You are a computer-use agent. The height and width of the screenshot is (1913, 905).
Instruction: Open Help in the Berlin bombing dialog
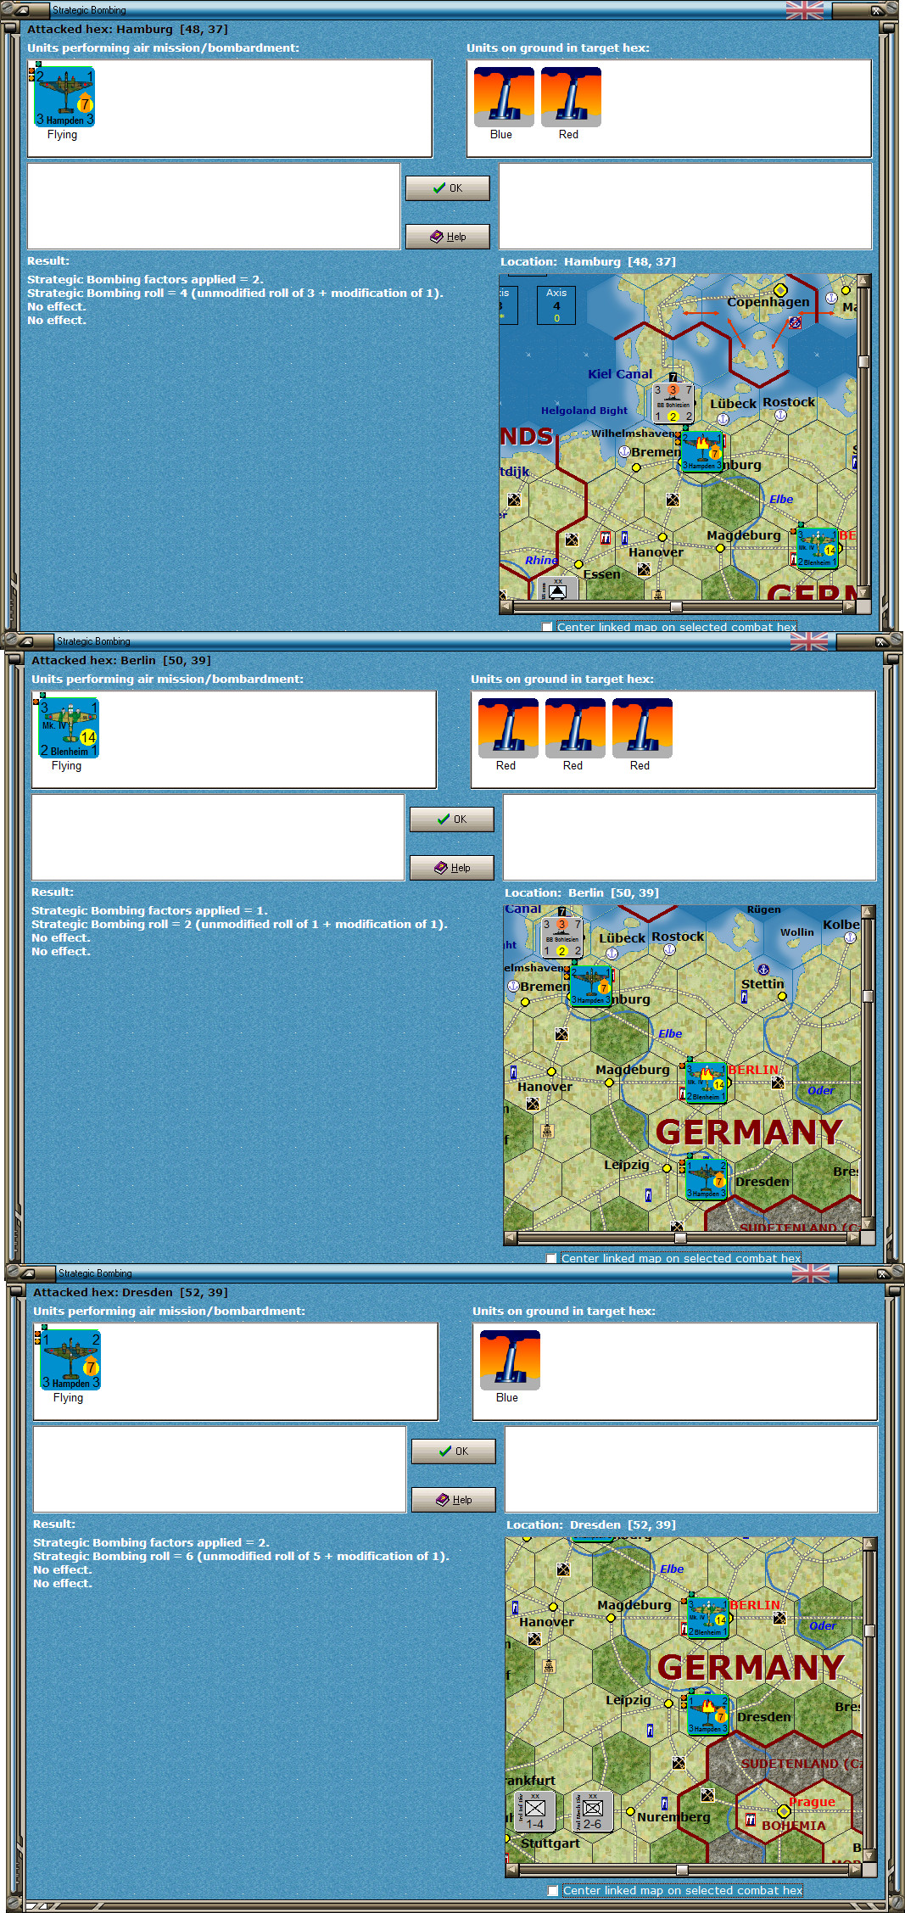pyautogui.click(x=452, y=868)
